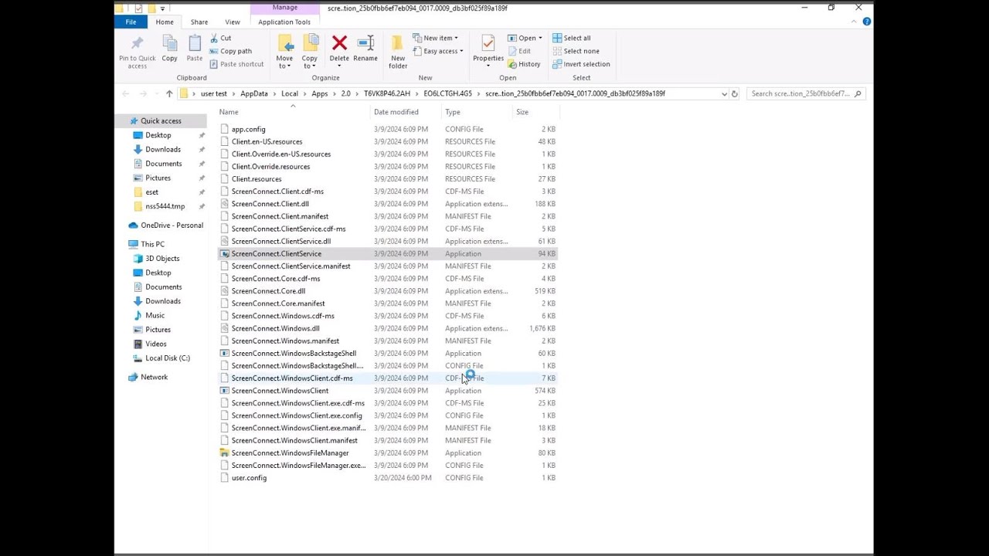Click the ScreenConnect.WindowsBackstageShell application icon
Viewport: 989px width, 556px height.
[224, 353]
